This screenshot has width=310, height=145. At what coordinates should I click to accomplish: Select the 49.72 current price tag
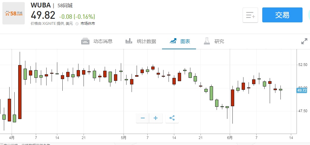(302, 90)
